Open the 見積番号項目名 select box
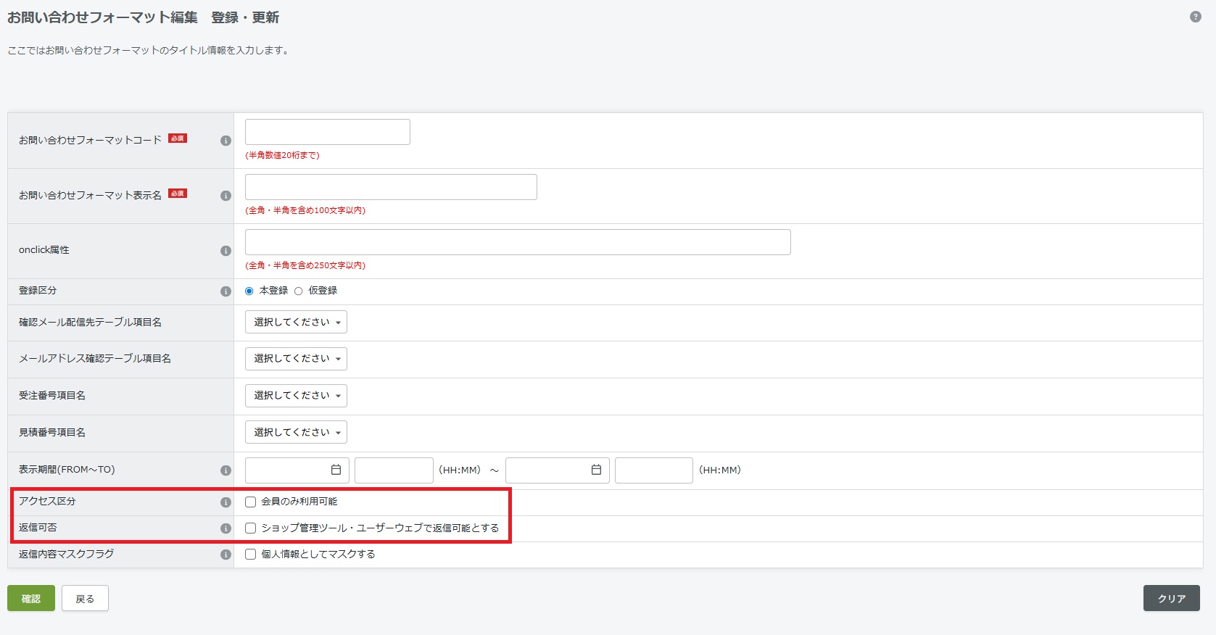 point(296,432)
